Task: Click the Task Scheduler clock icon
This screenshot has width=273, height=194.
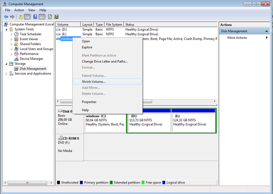Action: tap(16, 34)
